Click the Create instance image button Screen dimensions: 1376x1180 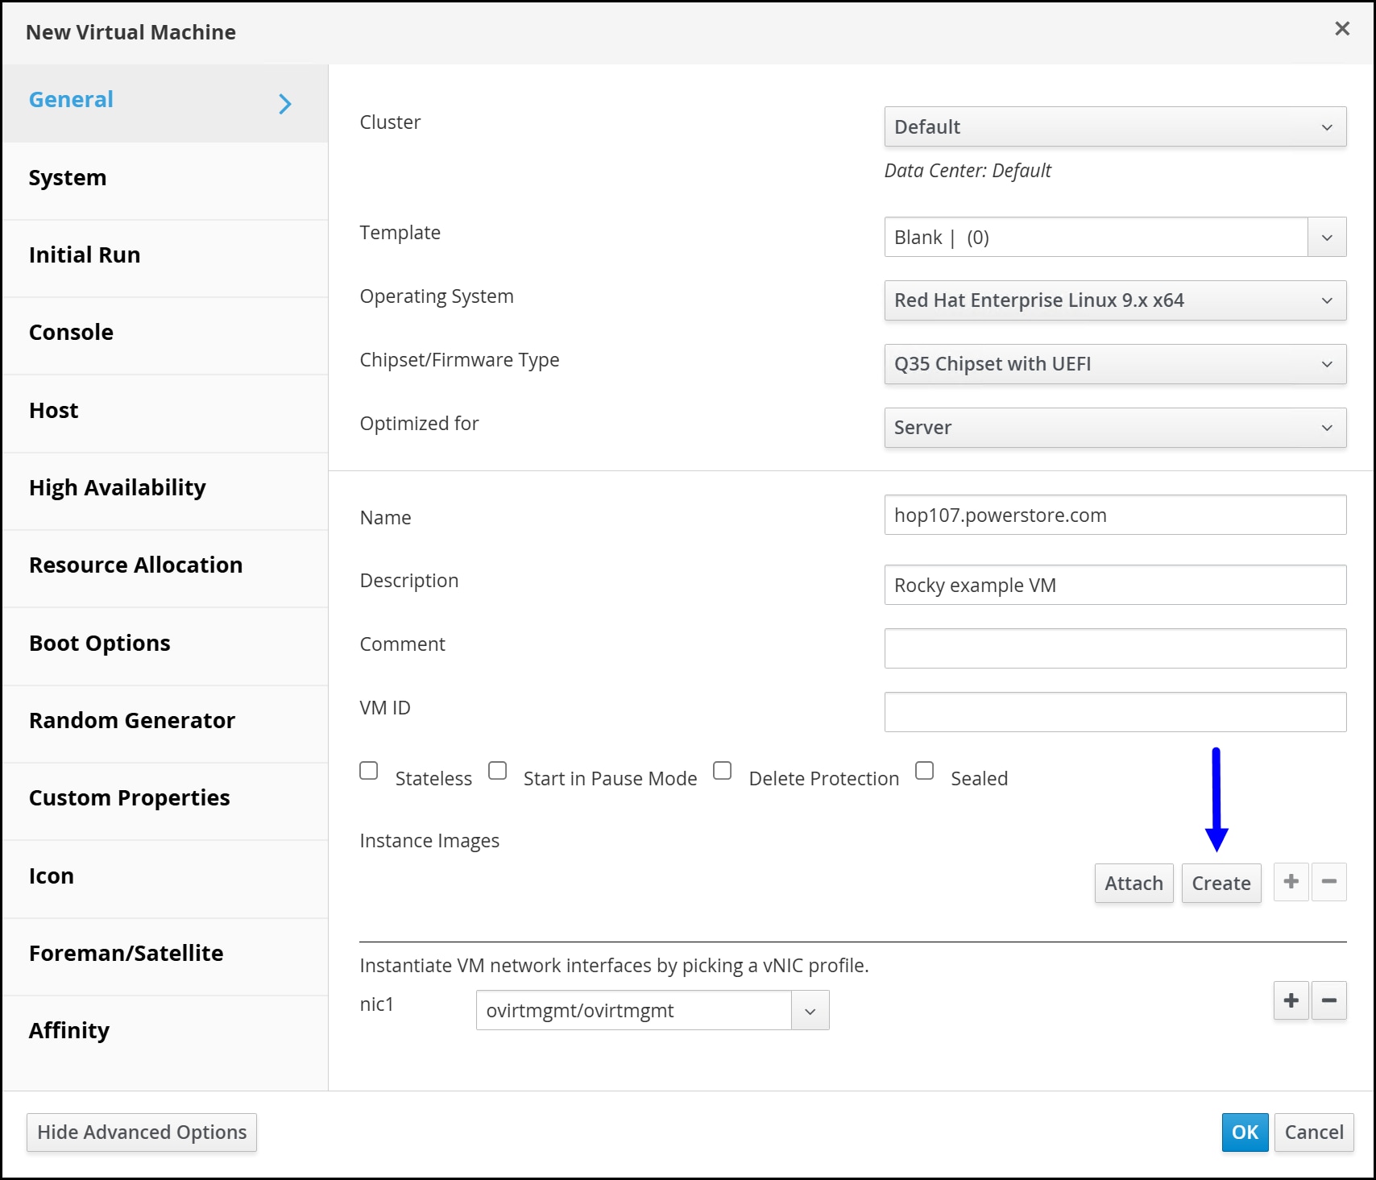pos(1221,883)
